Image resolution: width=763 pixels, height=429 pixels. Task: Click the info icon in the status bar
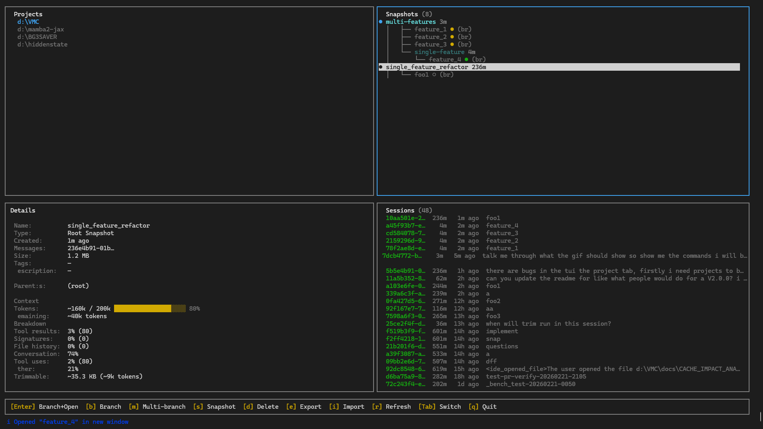tap(8, 421)
